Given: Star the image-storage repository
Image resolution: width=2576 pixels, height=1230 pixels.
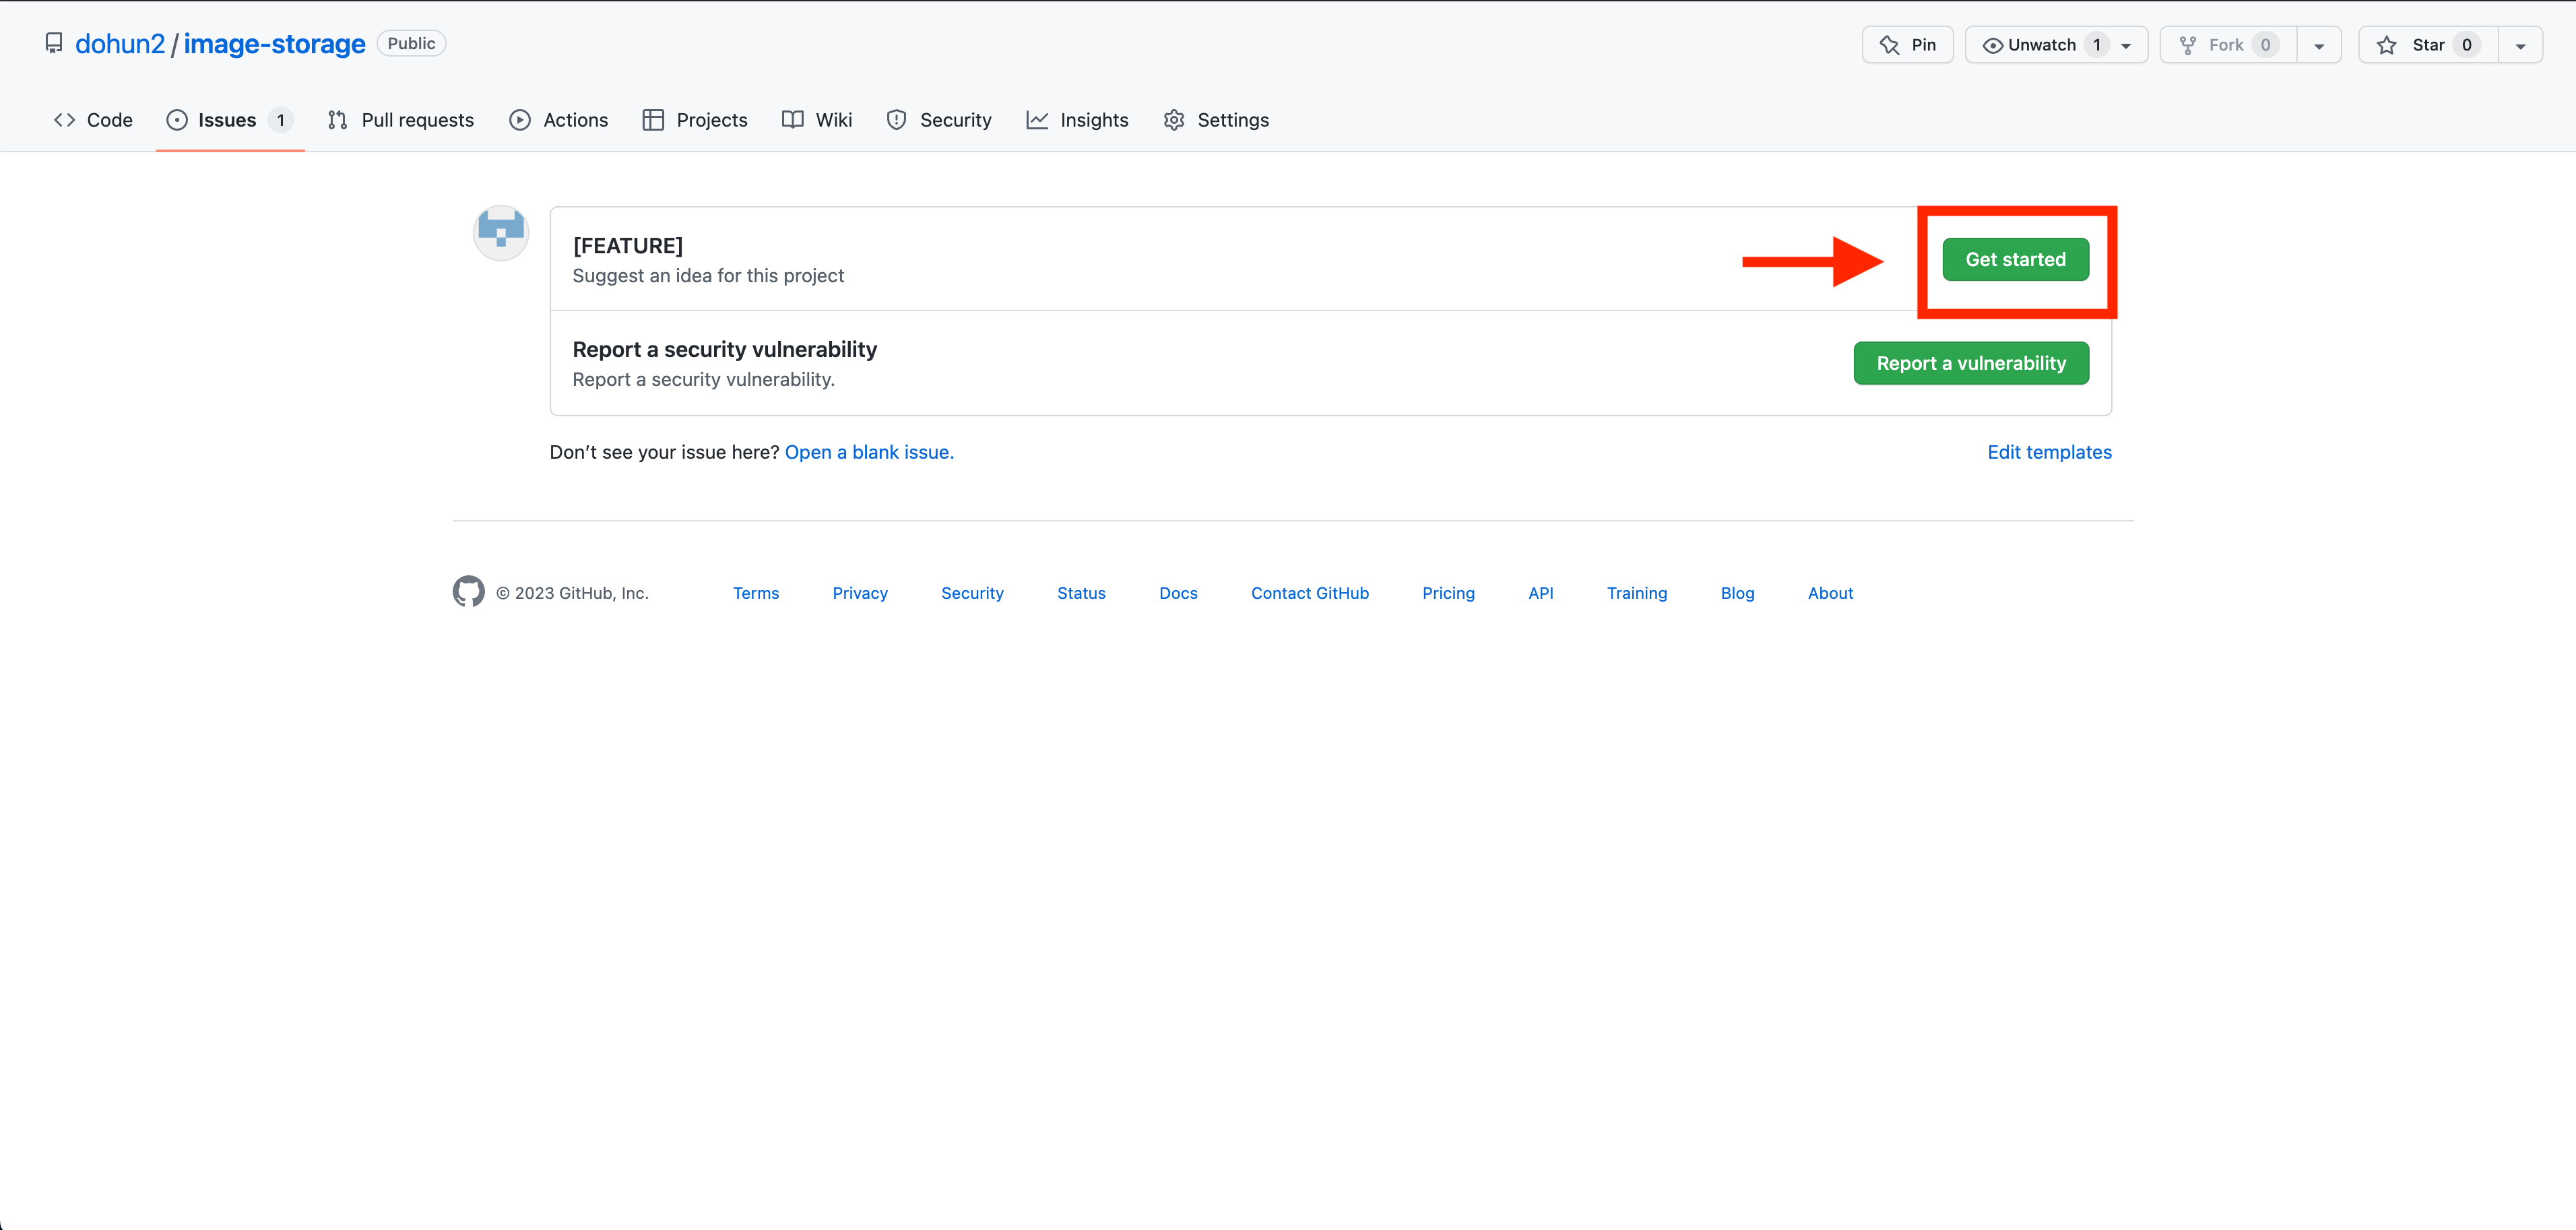Looking at the screenshot, I should (x=2427, y=45).
